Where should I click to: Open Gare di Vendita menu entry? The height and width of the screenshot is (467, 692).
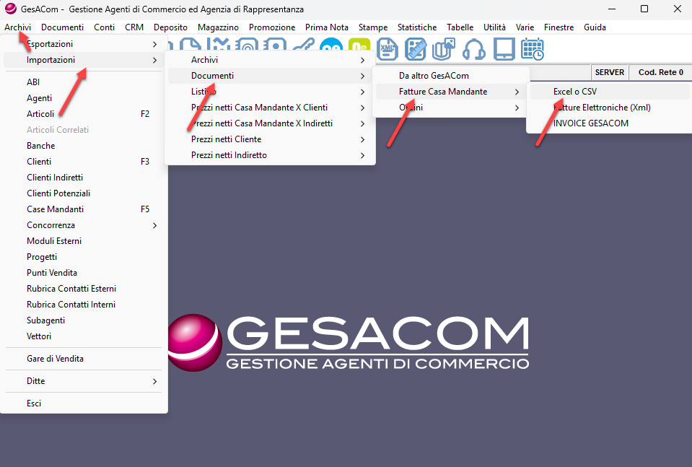83,359
